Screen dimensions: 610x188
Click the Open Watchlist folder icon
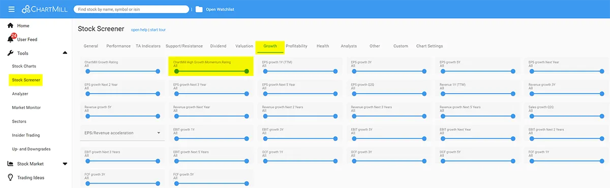(199, 9)
